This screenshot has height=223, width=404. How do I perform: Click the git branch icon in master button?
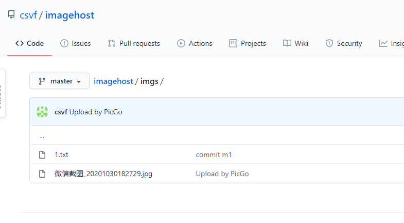click(x=42, y=81)
